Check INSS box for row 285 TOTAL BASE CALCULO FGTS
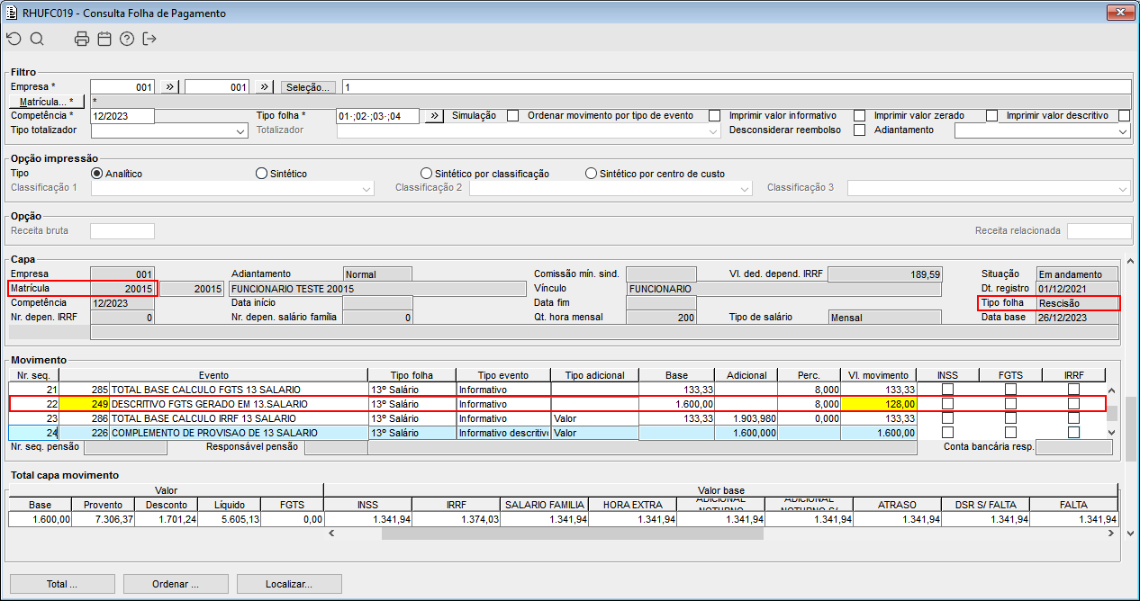 (x=947, y=390)
